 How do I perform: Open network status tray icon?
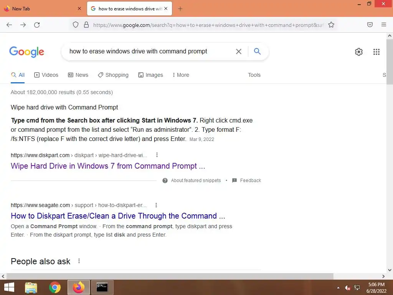[357, 288]
